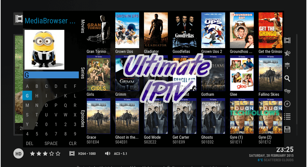Image resolution: width=307 pixels, height=167 pixels.
Task: Open the Goodfellas movie poster
Action: 185,30
